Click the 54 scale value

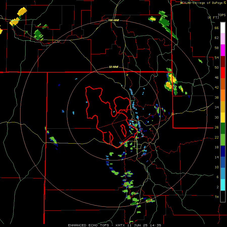pos(217,58)
